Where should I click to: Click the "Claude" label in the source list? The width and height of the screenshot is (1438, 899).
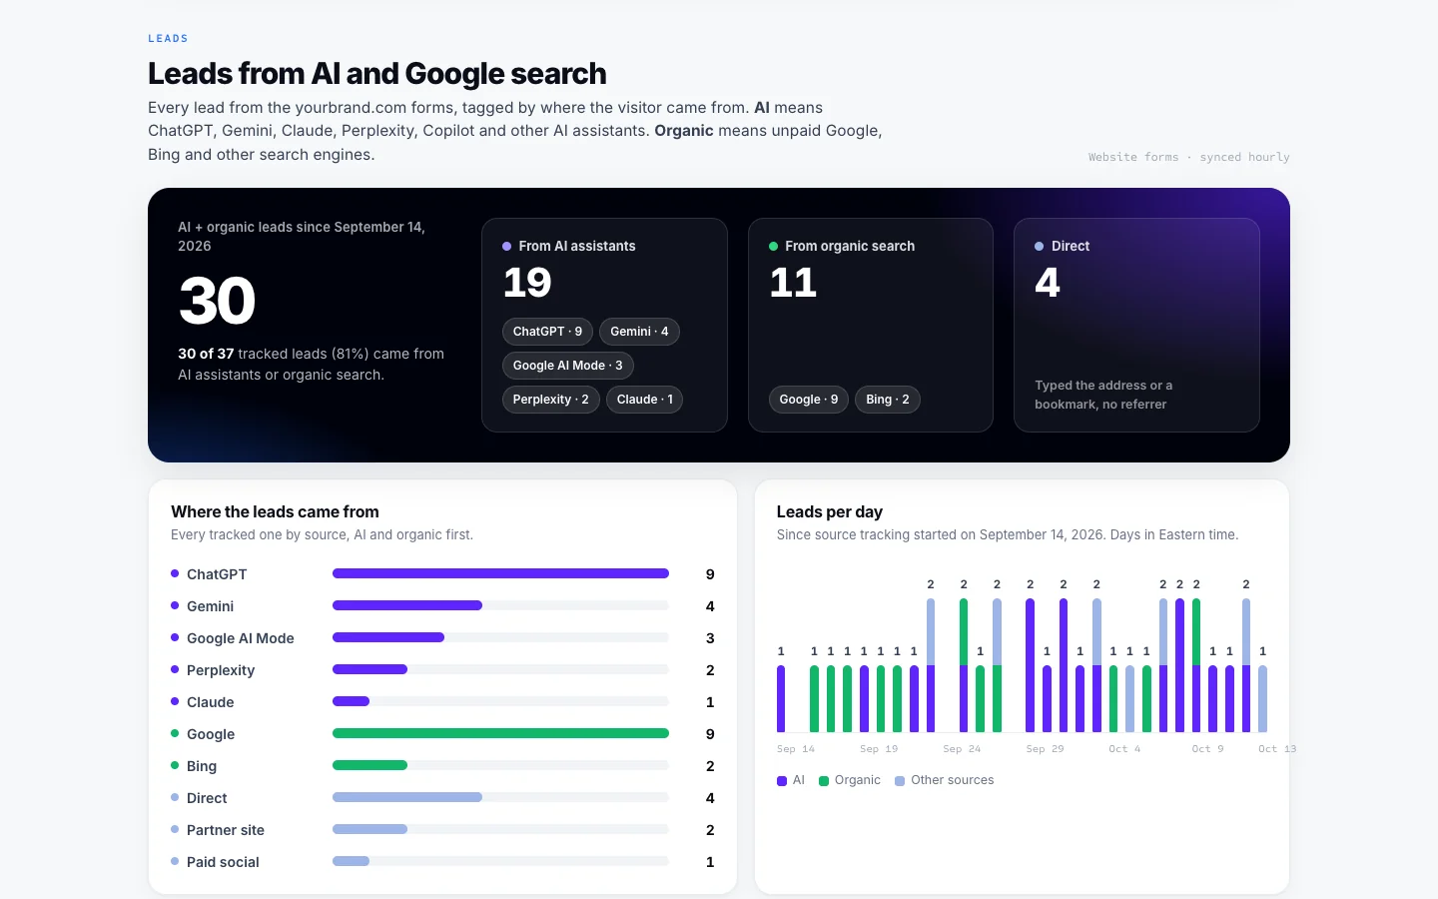tap(210, 702)
